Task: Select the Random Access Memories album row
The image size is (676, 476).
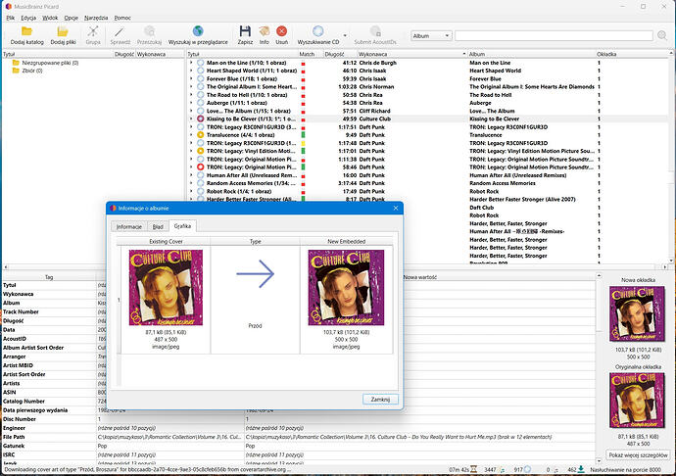Action: pyautogui.click(x=428, y=183)
